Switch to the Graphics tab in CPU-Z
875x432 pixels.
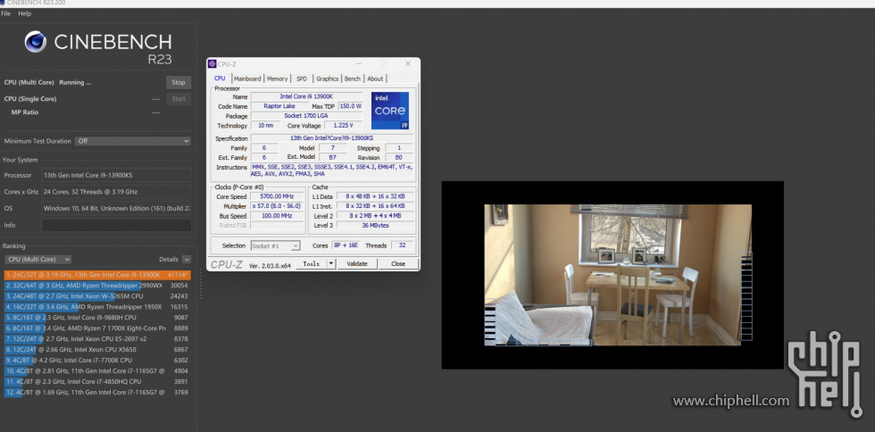328,79
